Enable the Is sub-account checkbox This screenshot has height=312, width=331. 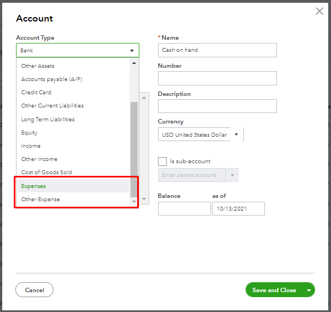pyautogui.click(x=162, y=162)
